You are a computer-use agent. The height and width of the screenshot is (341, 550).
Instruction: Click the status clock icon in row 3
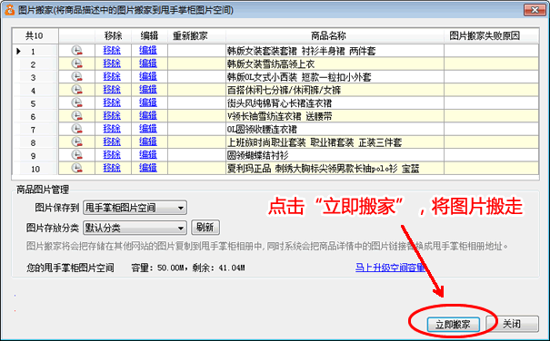point(76,77)
